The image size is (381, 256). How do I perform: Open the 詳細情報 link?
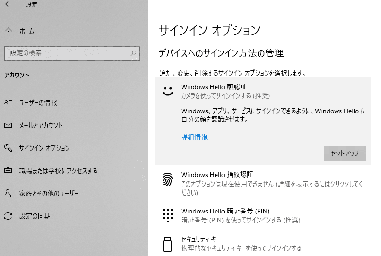[x=194, y=137]
